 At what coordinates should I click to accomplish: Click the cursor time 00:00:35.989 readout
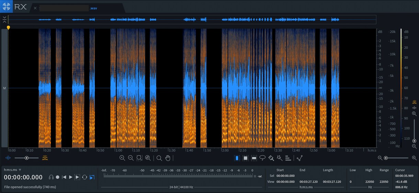click(404, 176)
